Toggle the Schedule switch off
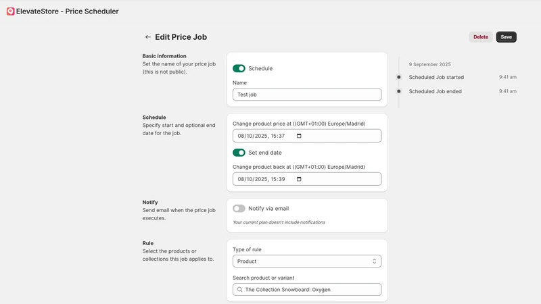 point(239,68)
